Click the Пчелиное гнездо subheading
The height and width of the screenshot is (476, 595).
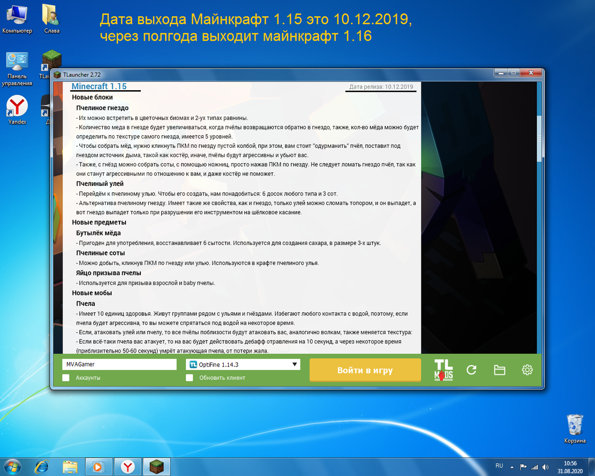pos(103,108)
